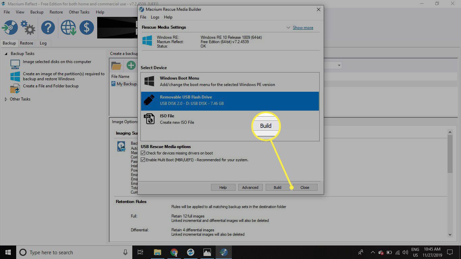Click Image selected disks on this computer
Image resolution: width=461 pixels, height=259 pixels.
57,62
